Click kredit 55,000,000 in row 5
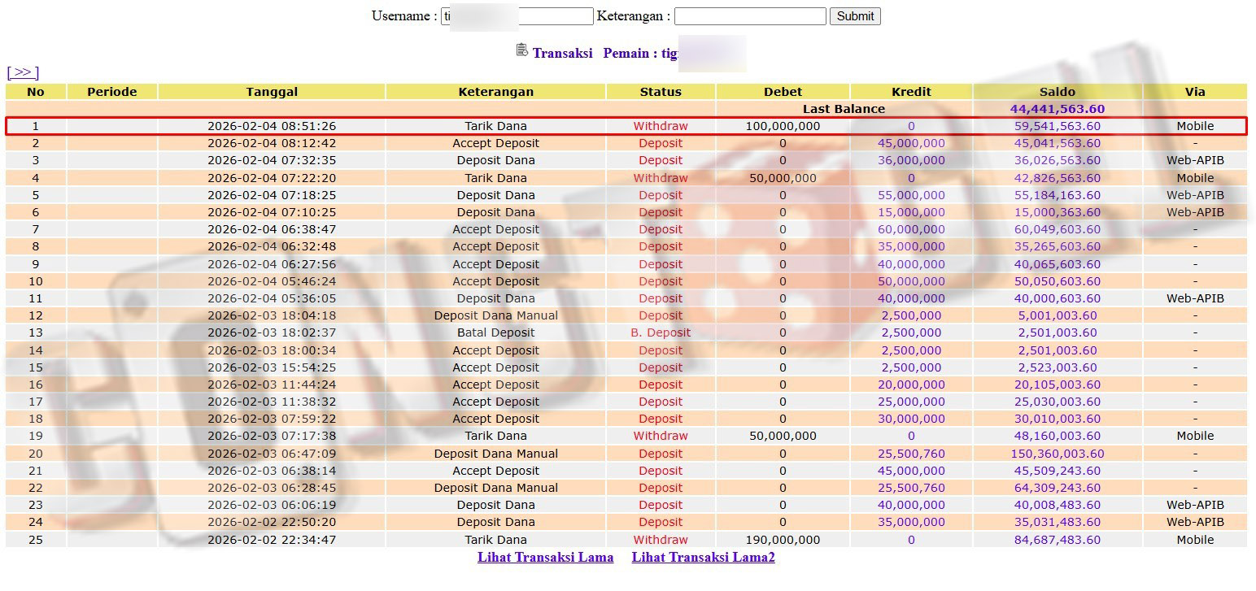 click(911, 195)
